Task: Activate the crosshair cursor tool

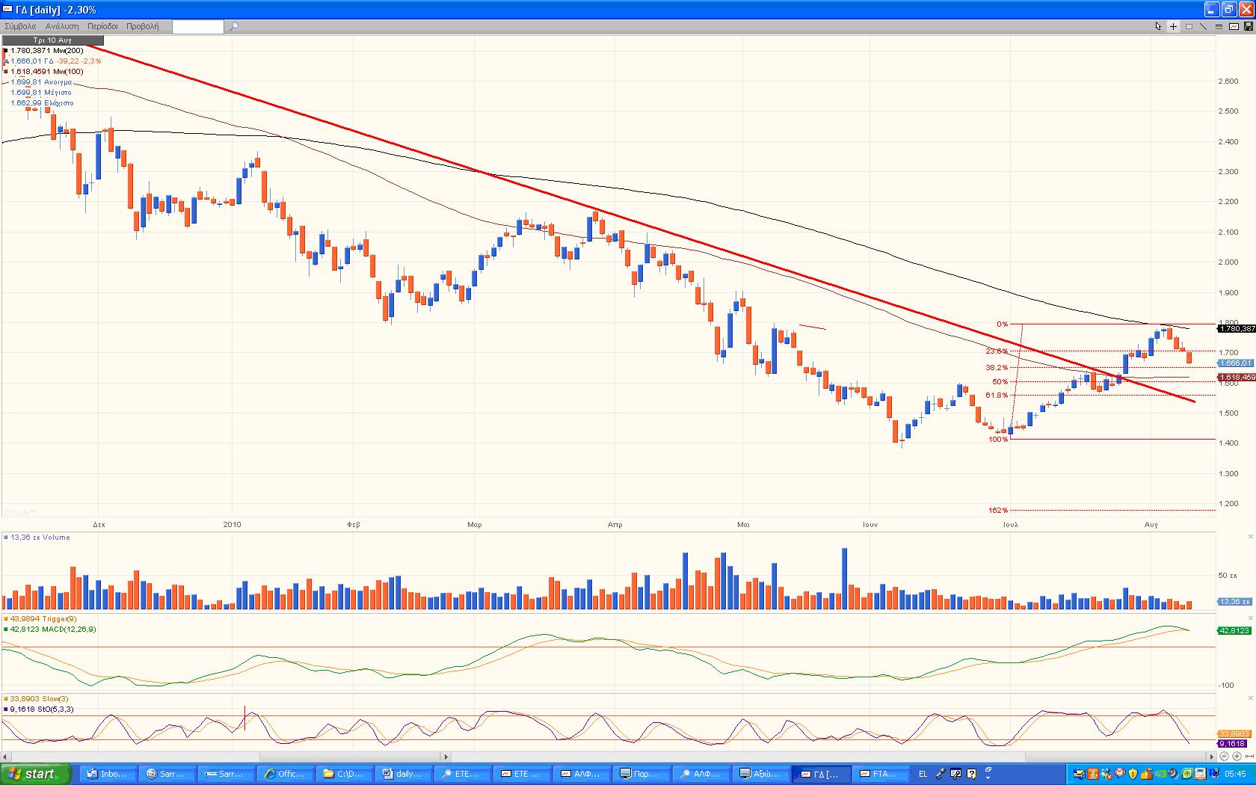Action: click(x=1173, y=26)
